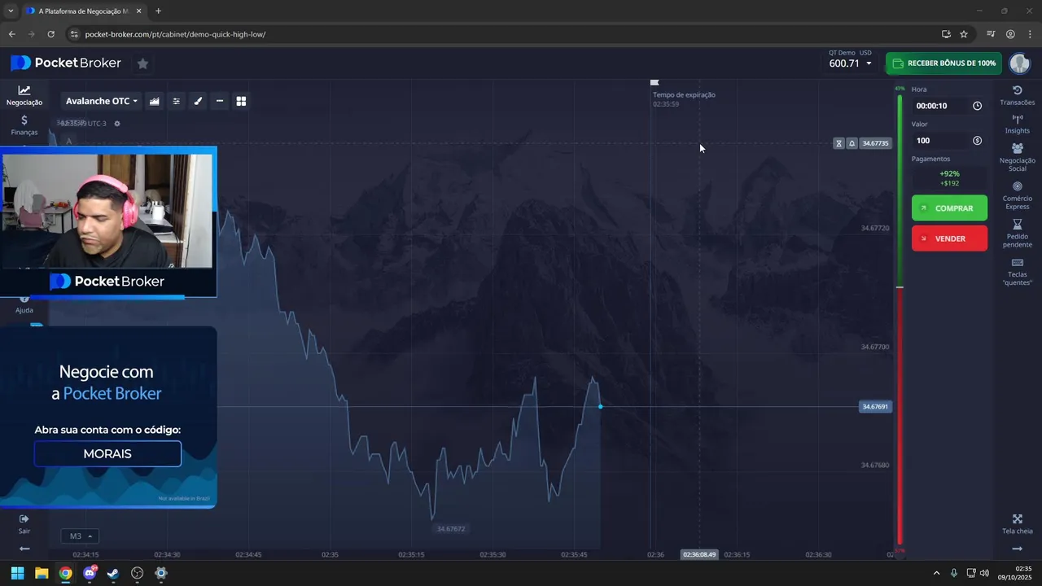Screen dimensions: 1042x586
Task: Bookmark this page with star icon
Action: pyautogui.click(x=964, y=34)
